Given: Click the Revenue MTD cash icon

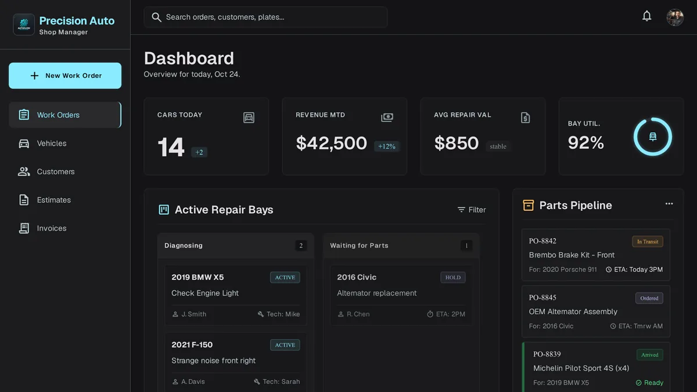Looking at the screenshot, I should coord(387,118).
